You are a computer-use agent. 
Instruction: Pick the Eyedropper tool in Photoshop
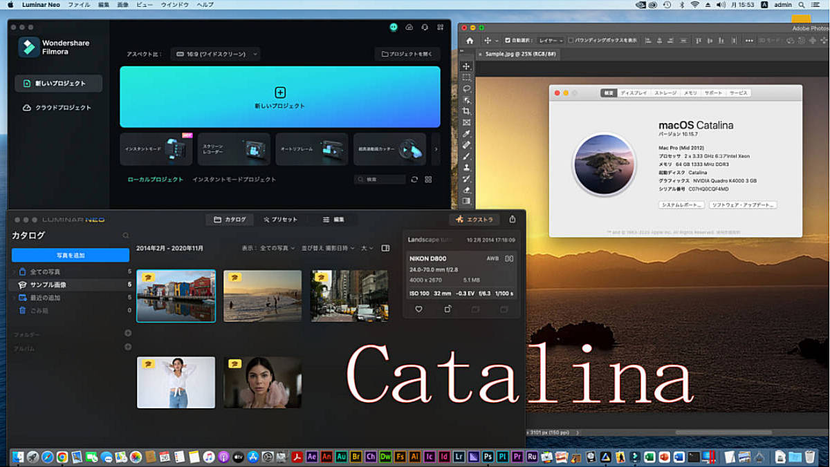[466, 134]
